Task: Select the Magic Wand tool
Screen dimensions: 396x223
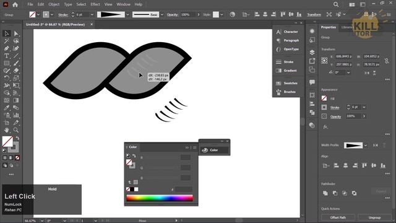Action: 7,41
